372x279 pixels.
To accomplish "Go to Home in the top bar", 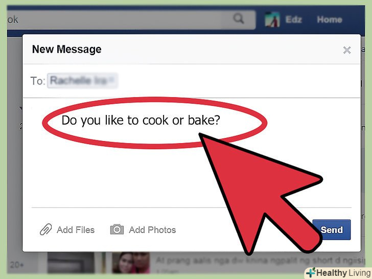I will pyautogui.click(x=330, y=19).
